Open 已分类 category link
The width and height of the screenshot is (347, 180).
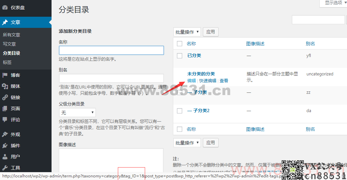tap(194, 55)
